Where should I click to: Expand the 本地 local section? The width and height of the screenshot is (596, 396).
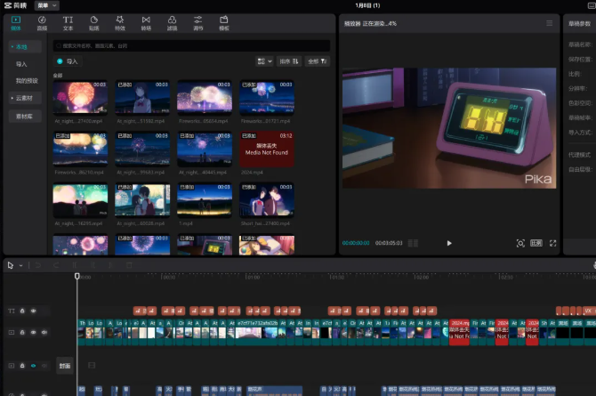(x=25, y=47)
